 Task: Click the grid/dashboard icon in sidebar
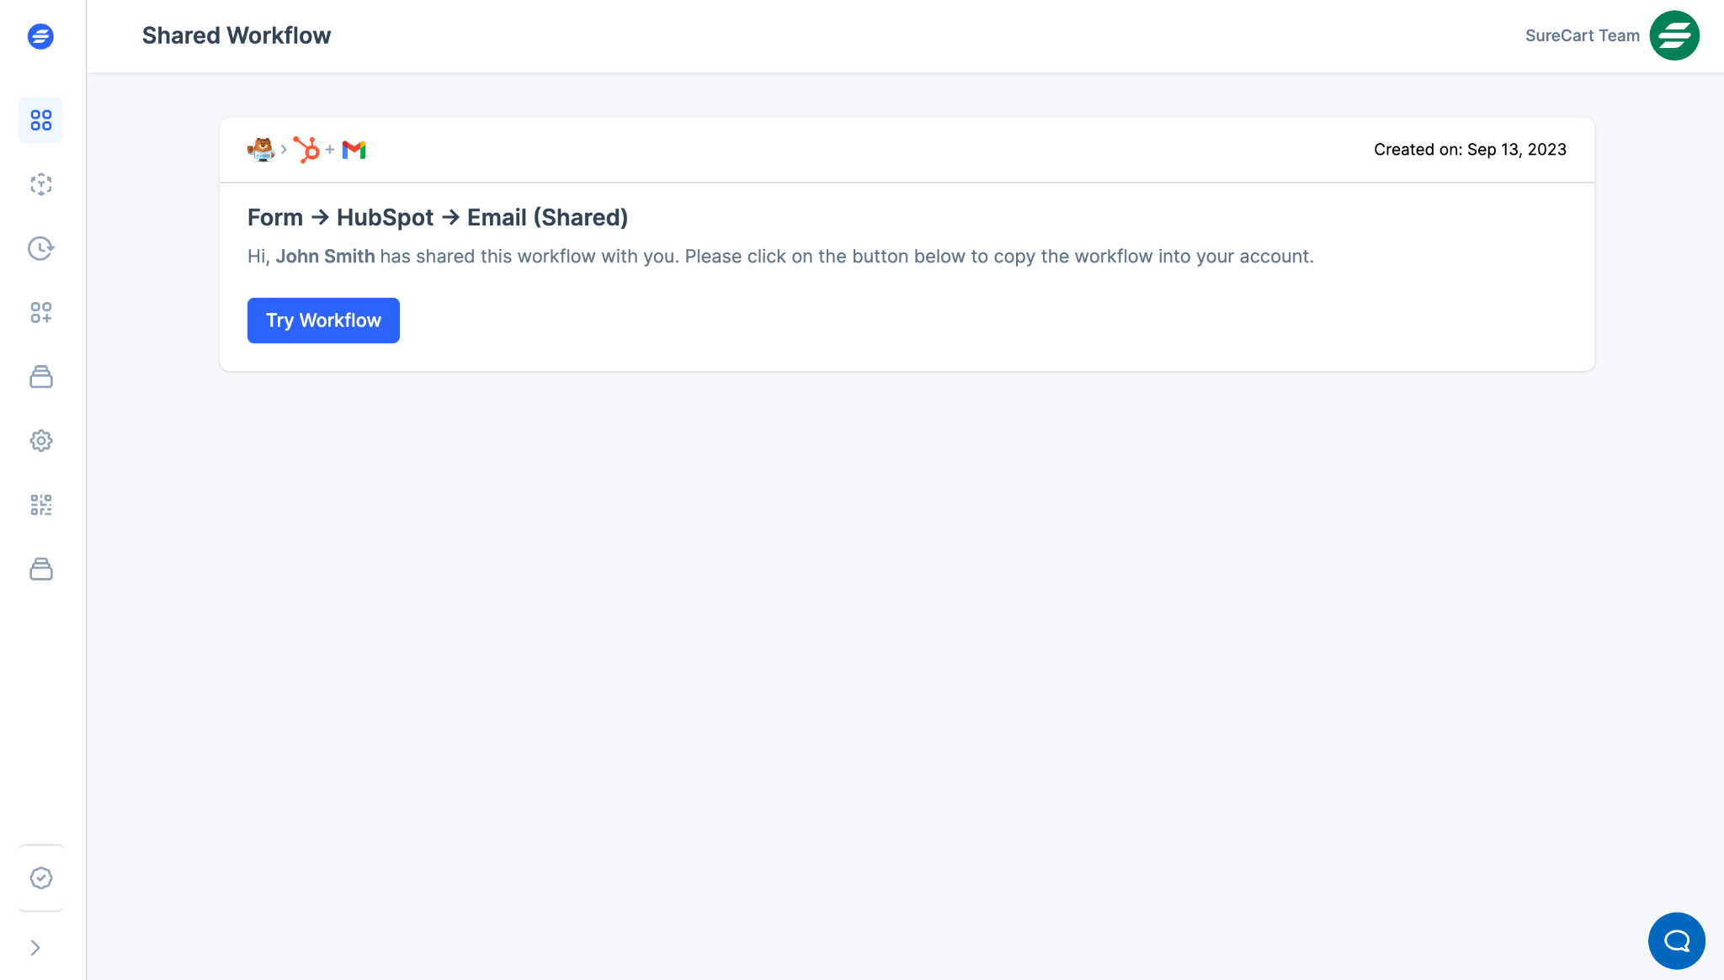41,119
